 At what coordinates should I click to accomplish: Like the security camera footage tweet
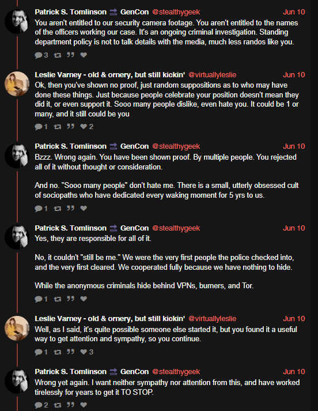(84, 55)
